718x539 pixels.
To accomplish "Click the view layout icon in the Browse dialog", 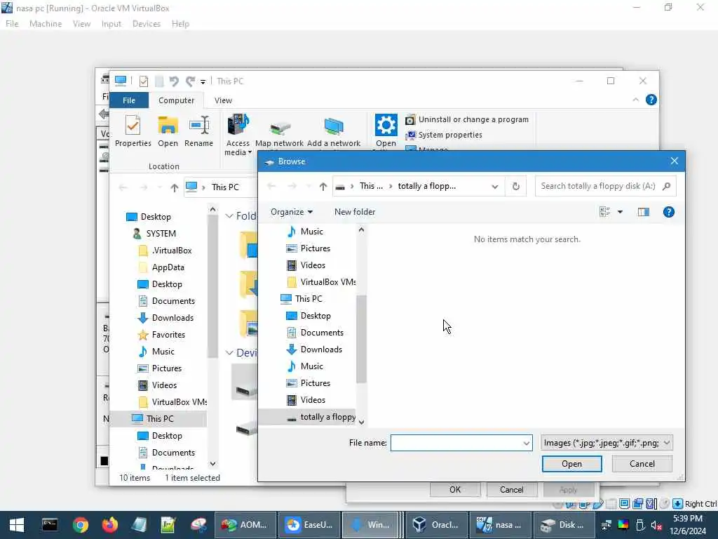I will [x=604, y=212].
